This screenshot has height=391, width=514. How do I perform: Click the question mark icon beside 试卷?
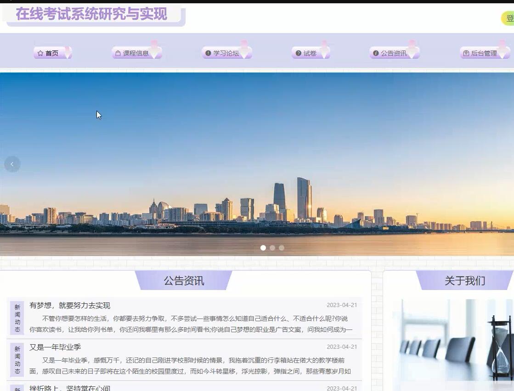298,53
